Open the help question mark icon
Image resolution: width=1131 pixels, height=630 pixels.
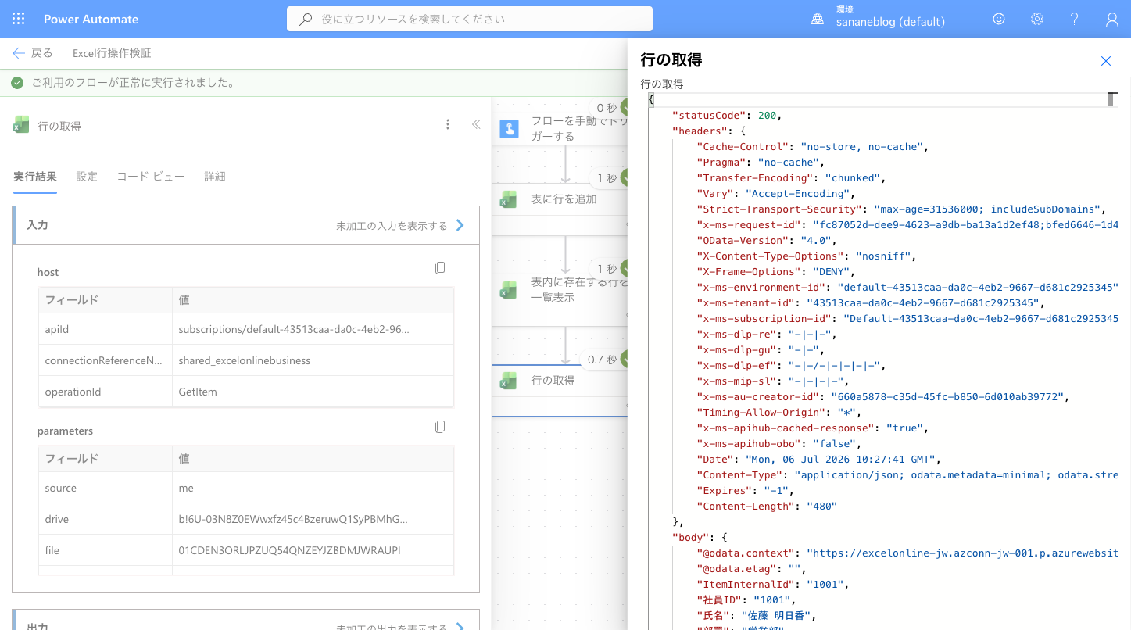pos(1075,19)
